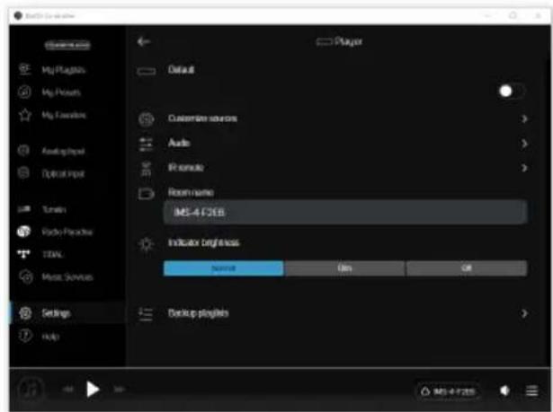Open My Presets in the sidebar
Viewport: 553px width, 412px height.
(x=67, y=92)
